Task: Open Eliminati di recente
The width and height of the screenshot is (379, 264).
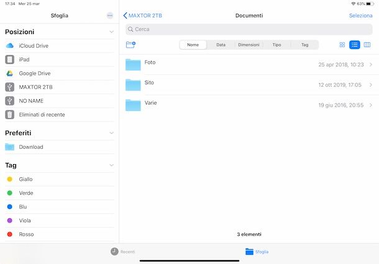Action: 60,115
